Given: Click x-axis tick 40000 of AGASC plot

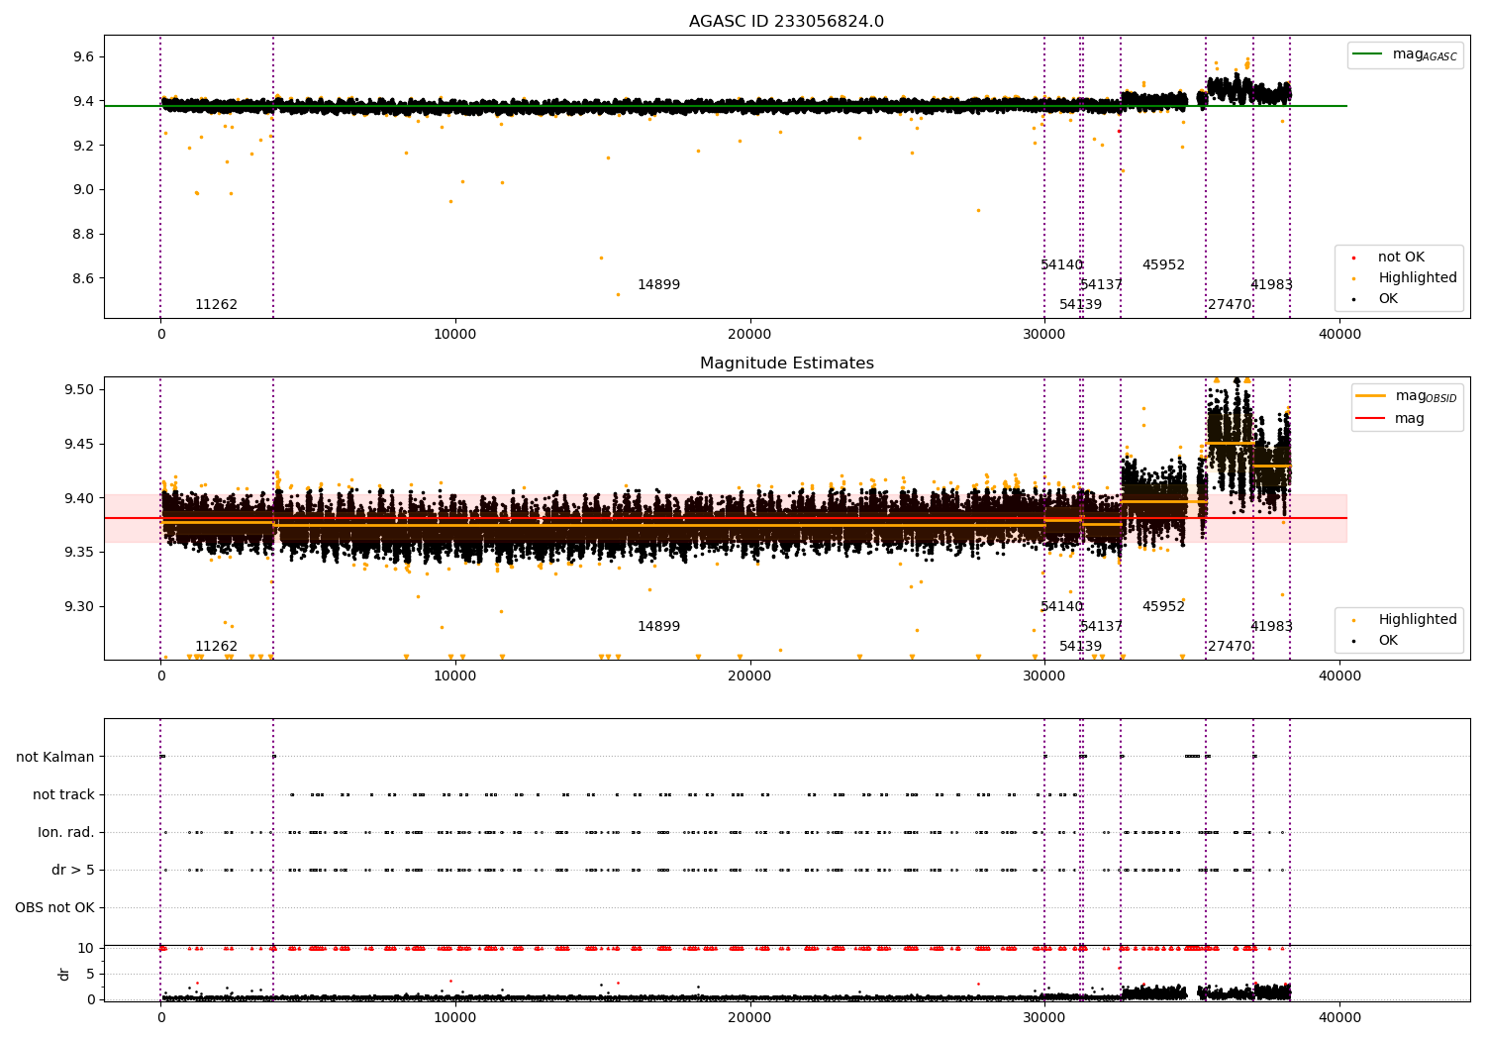Looking at the screenshot, I should click(x=1339, y=334).
